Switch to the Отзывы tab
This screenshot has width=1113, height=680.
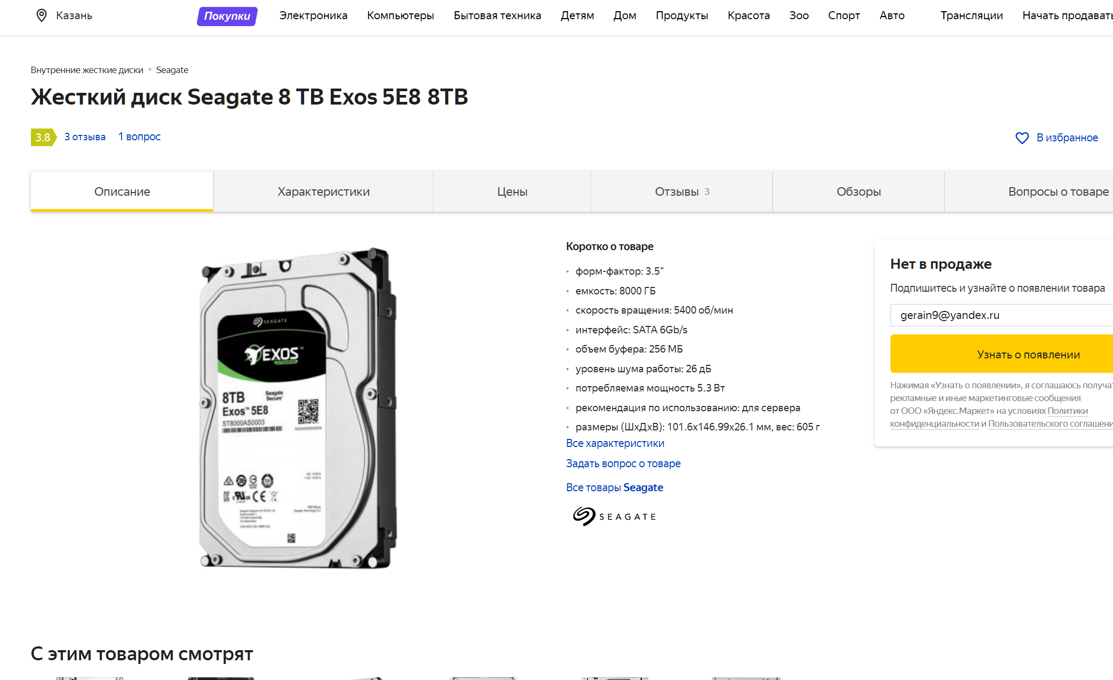click(682, 192)
